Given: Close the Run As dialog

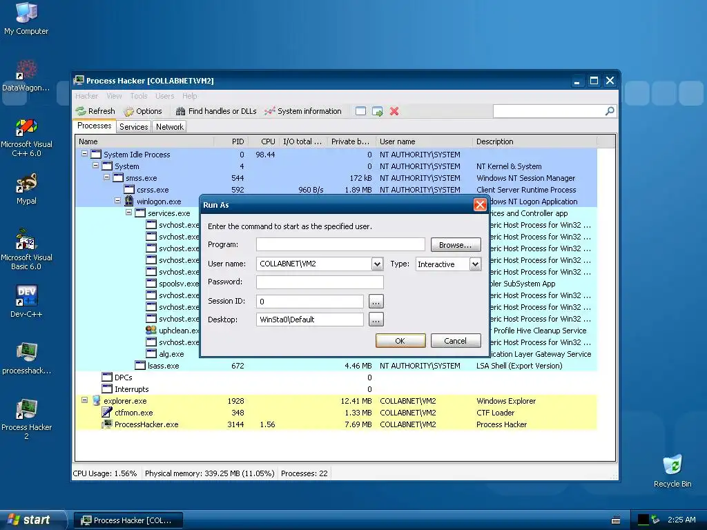Looking at the screenshot, I should [481, 205].
